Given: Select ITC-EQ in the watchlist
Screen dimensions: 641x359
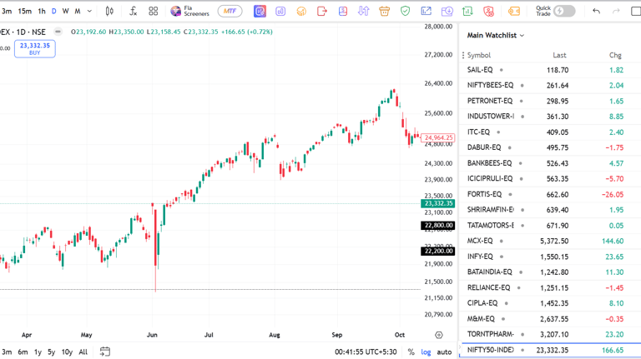Looking at the screenshot, I should pos(550,132).
